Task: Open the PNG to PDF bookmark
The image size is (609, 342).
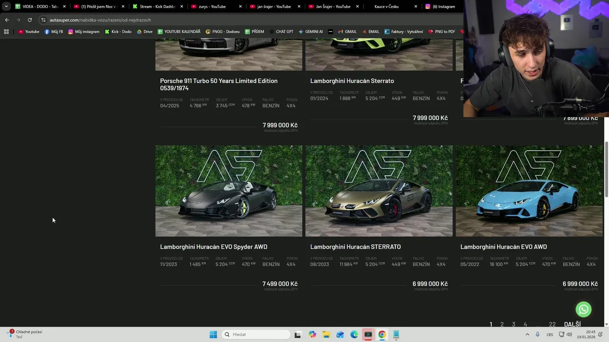Action: pyautogui.click(x=442, y=32)
